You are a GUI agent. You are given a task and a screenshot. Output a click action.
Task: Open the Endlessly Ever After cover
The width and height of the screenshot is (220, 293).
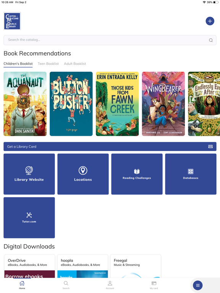coord(204,104)
